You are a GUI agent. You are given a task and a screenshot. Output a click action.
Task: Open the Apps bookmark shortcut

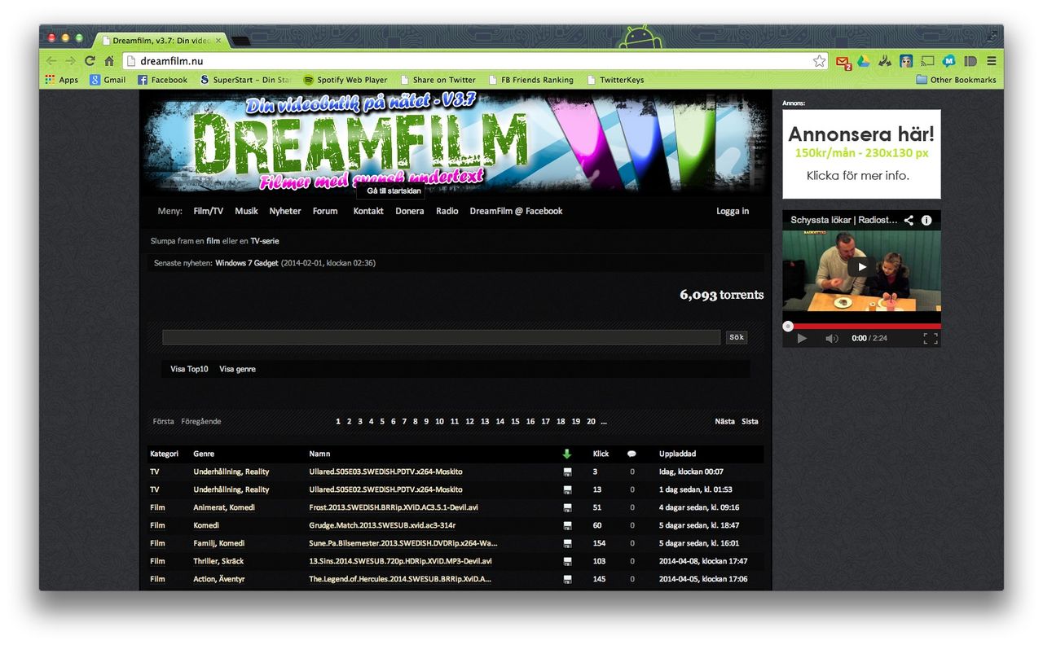62,80
